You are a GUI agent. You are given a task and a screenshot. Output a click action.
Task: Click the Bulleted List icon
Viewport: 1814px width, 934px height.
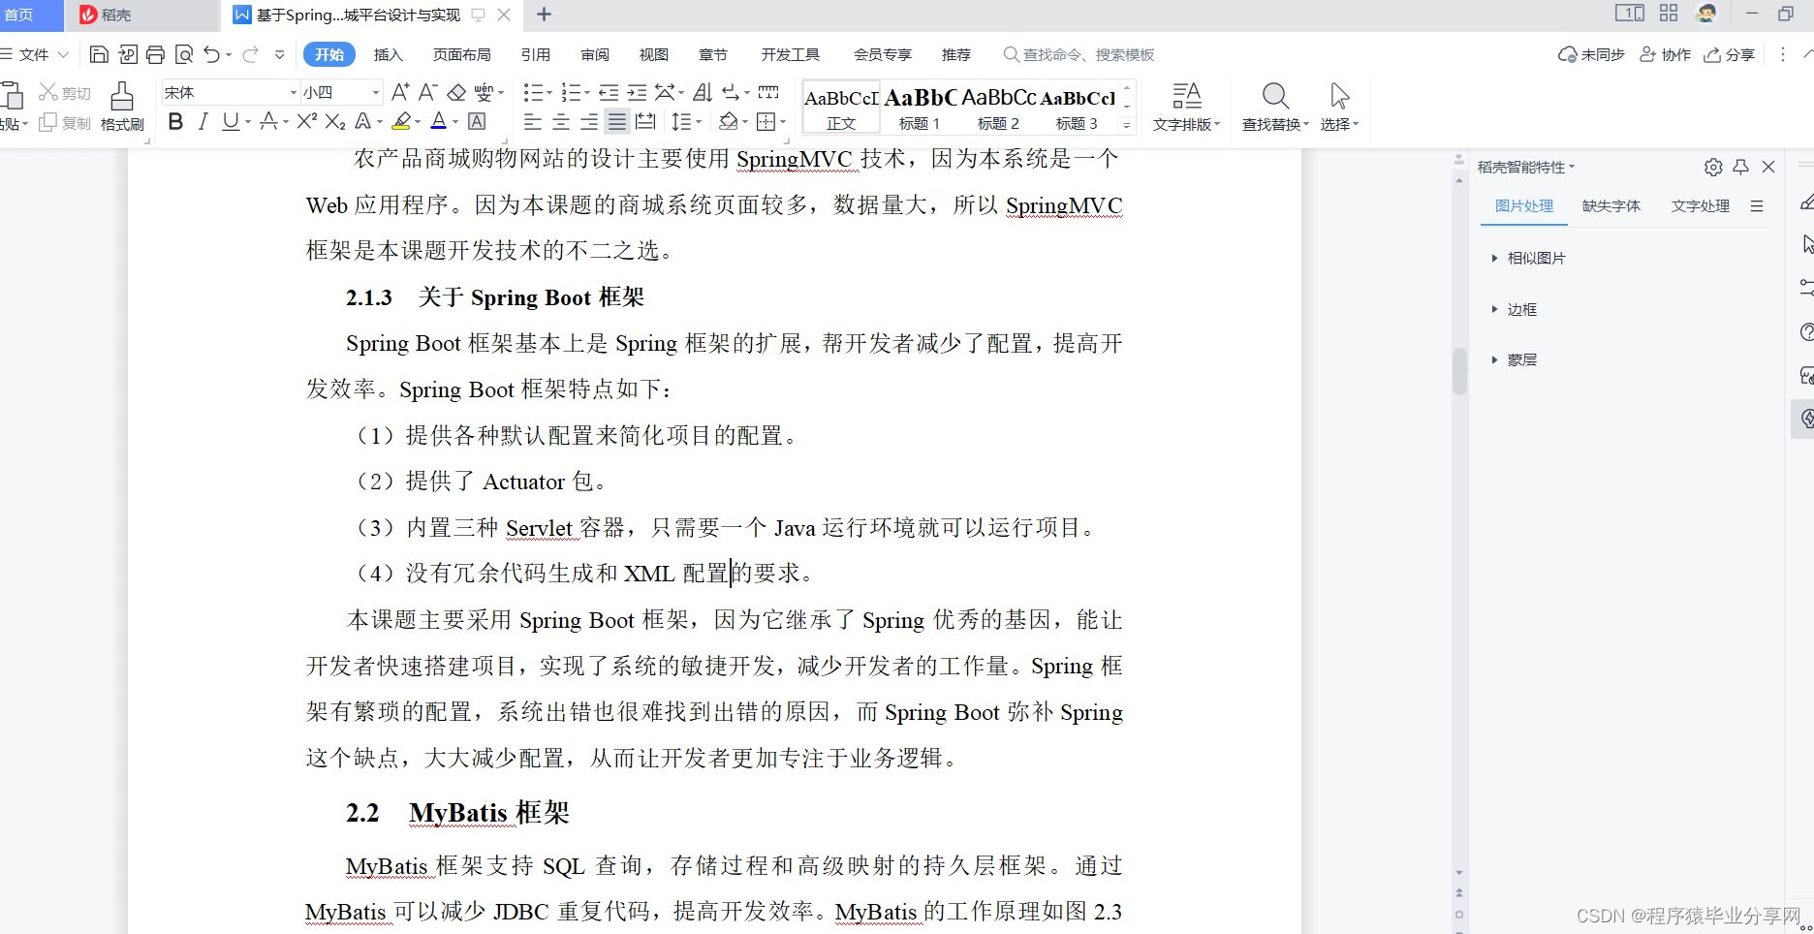tap(533, 92)
